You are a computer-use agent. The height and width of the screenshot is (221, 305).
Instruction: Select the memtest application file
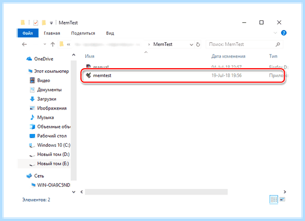pos(183,75)
